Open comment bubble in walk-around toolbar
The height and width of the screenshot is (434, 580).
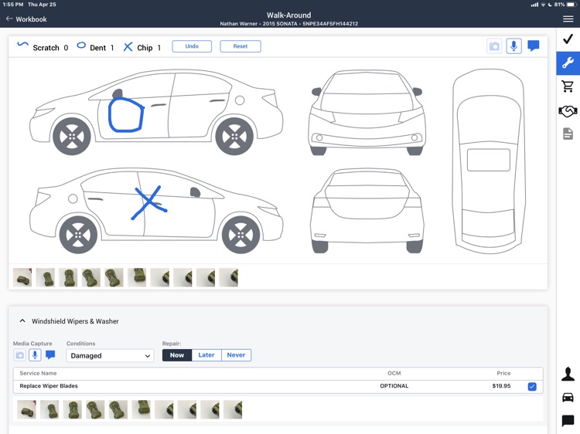pos(533,46)
